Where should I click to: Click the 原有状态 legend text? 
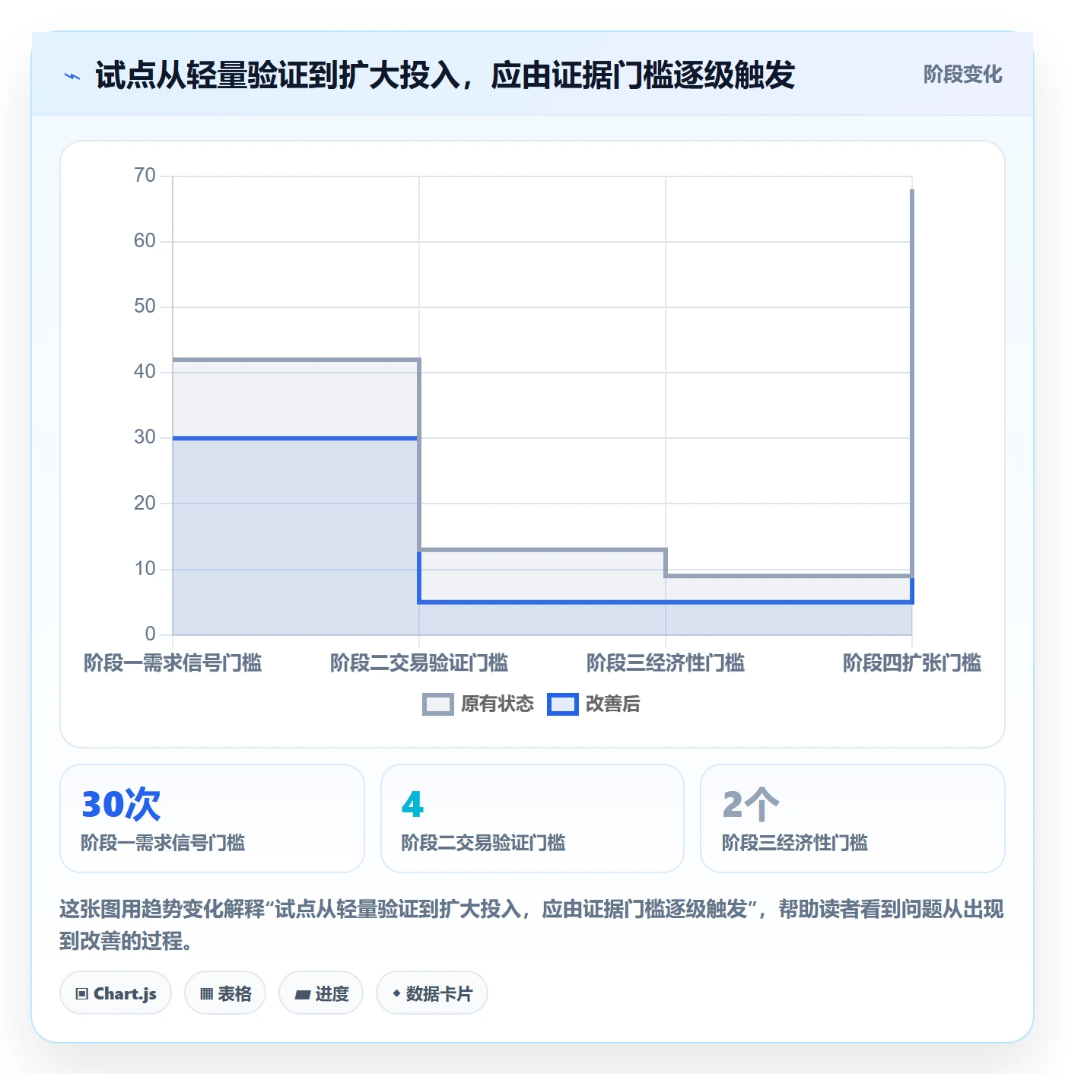[498, 704]
